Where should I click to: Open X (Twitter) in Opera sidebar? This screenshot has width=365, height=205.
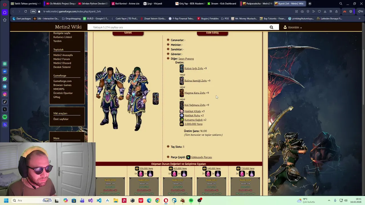pos(5,109)
